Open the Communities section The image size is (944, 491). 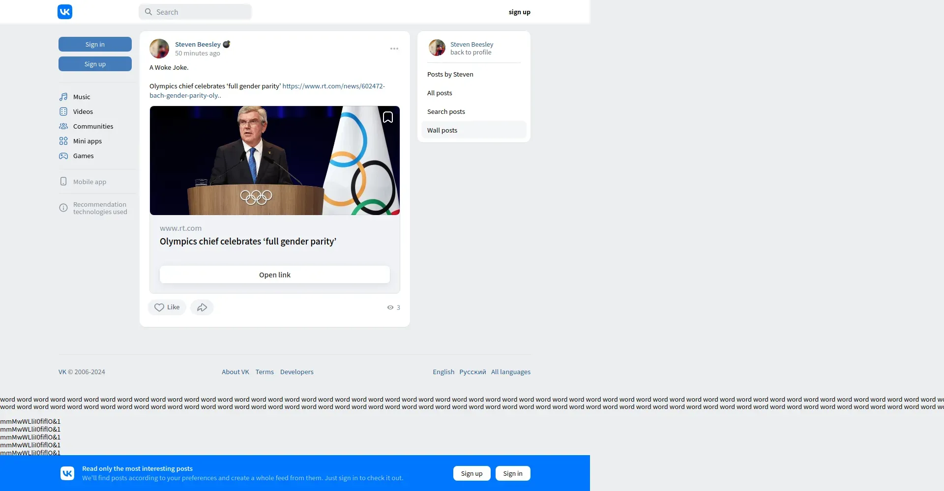pyautogui.click(x=93, y=126)
